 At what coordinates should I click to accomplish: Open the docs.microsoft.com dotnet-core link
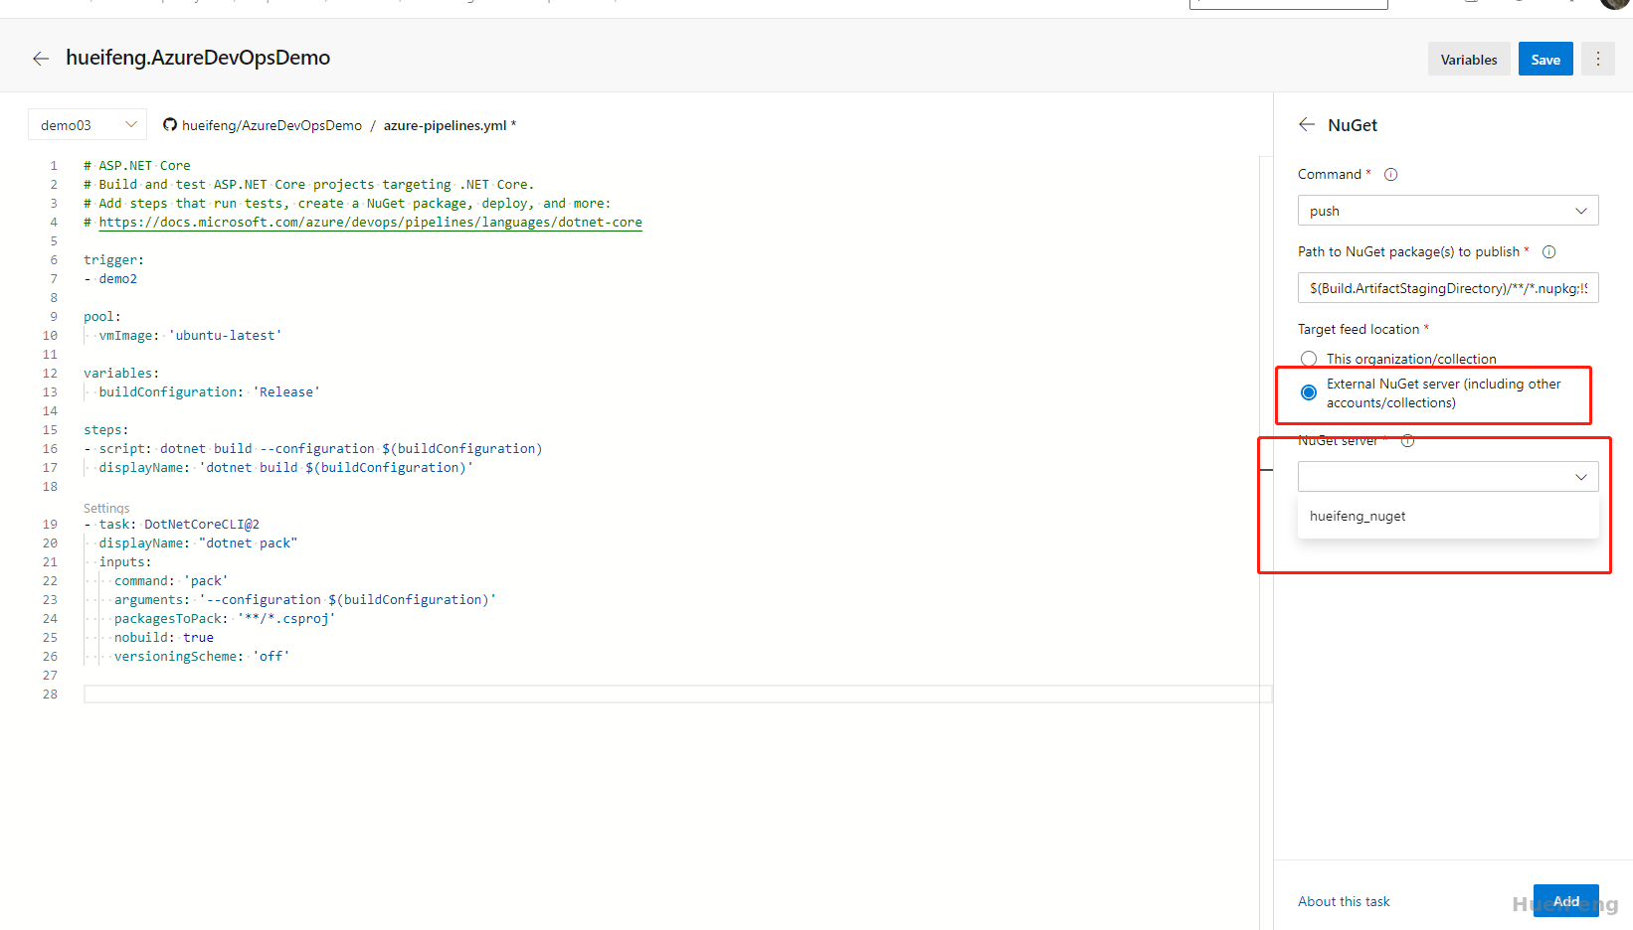pyautogui.click(x=370, y=223)
